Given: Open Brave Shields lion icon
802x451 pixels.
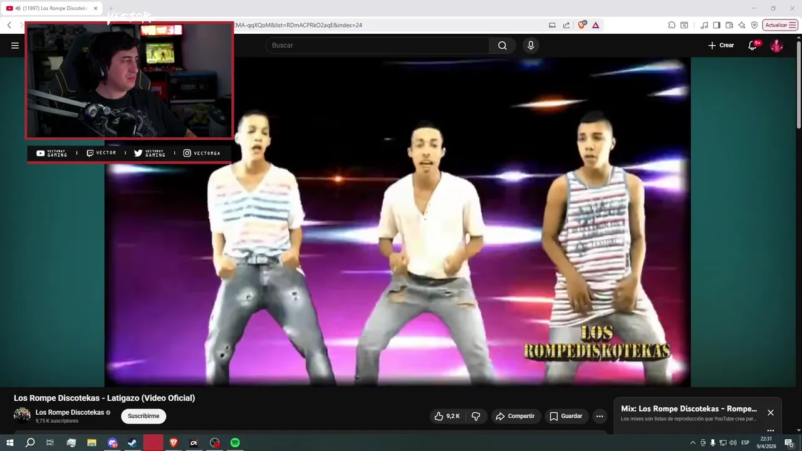Looking at the screenshot, I should pos(582,25).
